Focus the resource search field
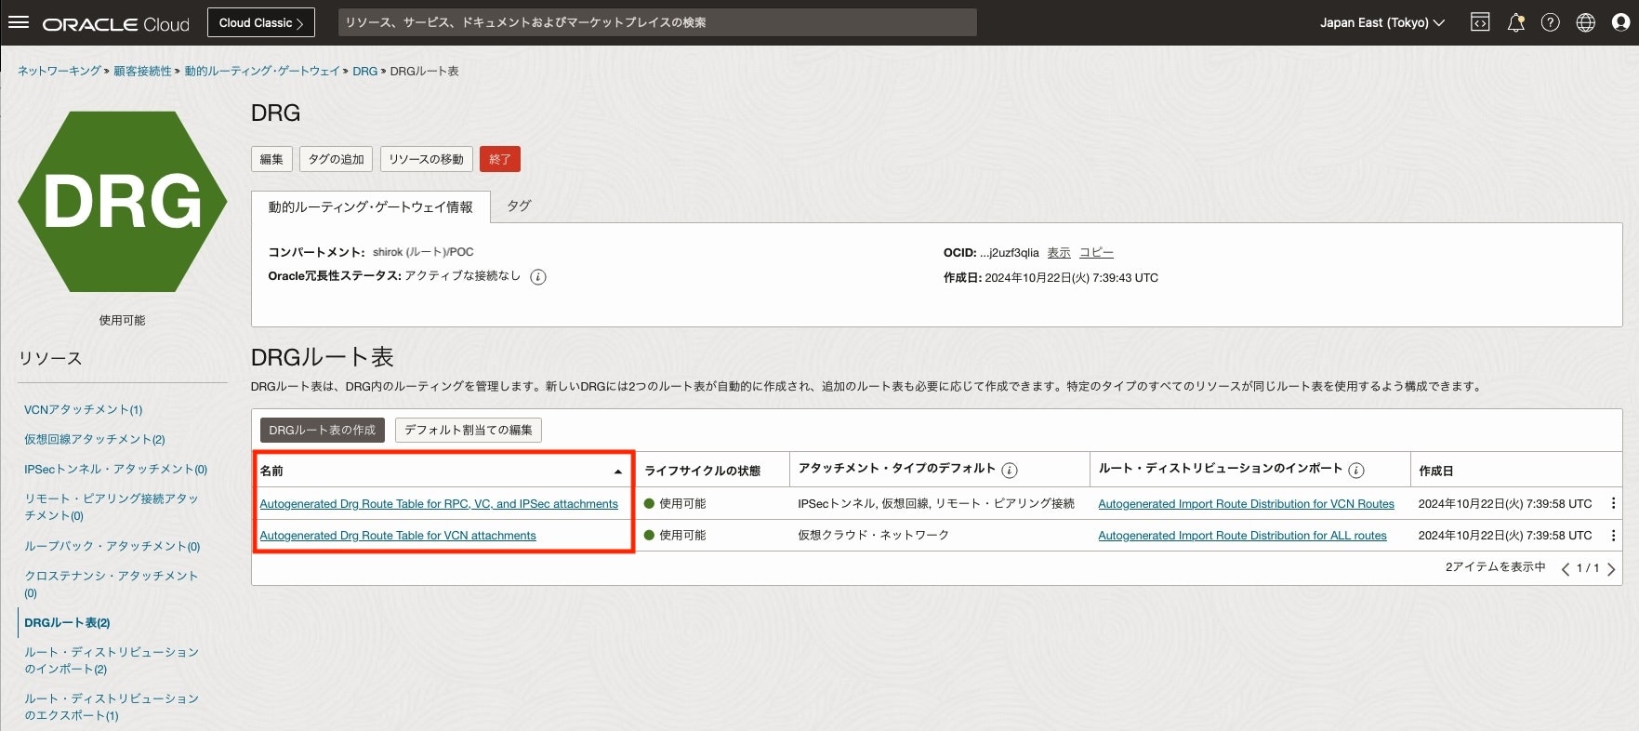Image resolution: width=1639 pixels, height=731 pixels. [656, 22]
